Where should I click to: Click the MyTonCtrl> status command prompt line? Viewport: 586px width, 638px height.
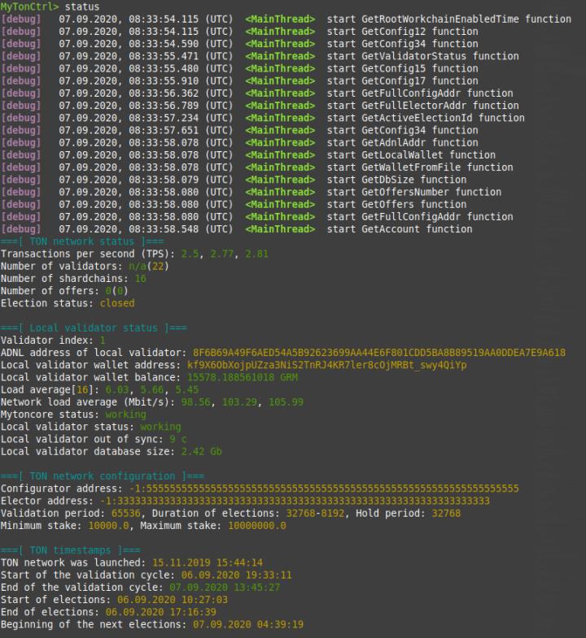pyautogui.click(x=50, y=7)
